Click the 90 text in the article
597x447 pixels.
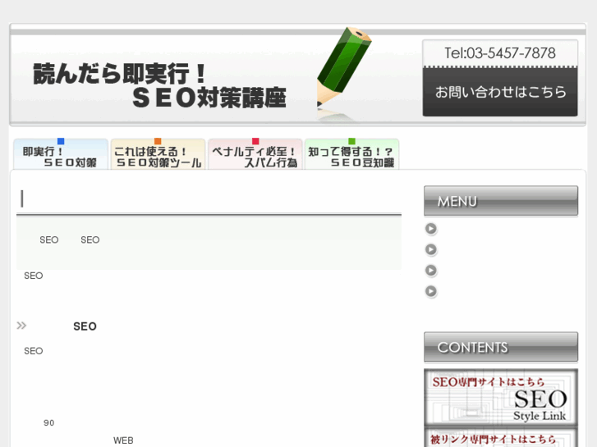48,423
